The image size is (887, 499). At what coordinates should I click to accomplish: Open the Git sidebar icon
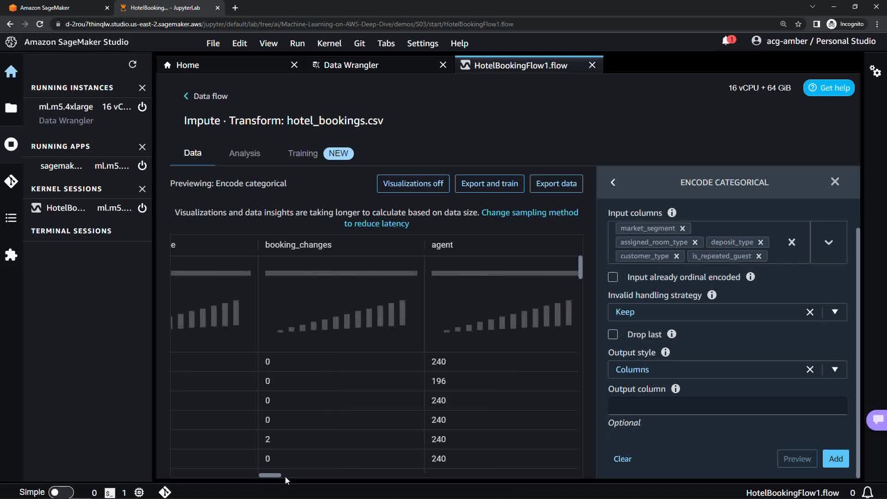tap(11, 181)
